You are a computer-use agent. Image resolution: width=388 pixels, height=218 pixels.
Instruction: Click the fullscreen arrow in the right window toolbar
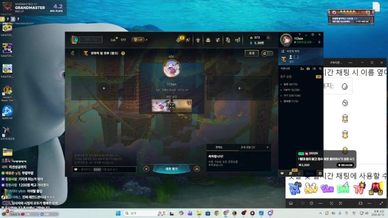(381, 203)
